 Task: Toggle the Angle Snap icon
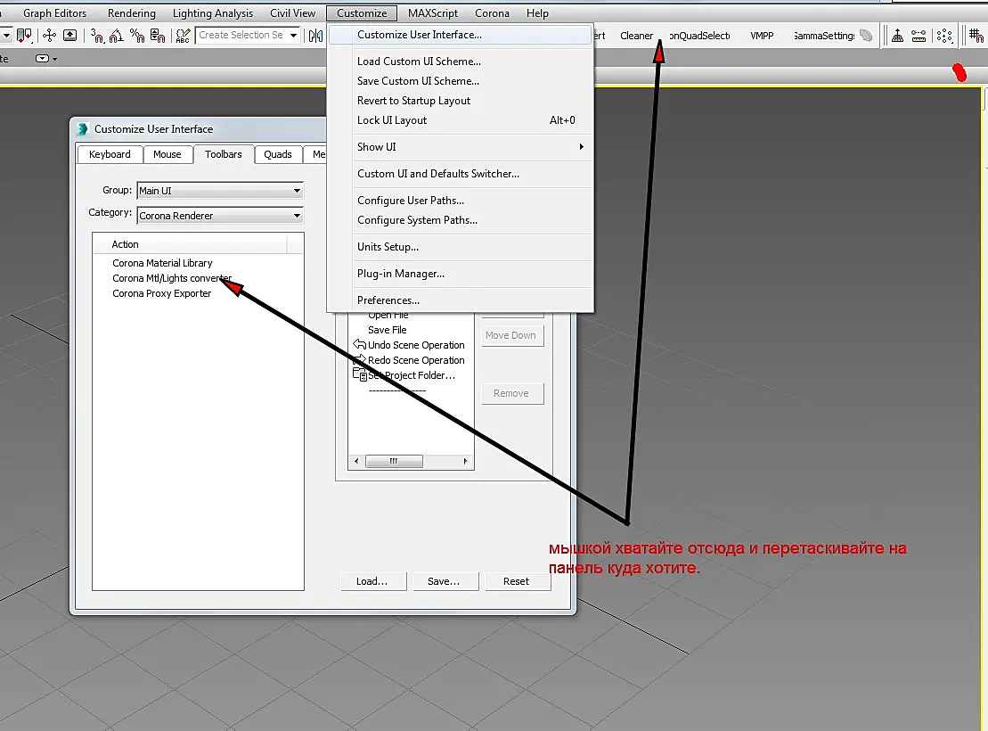117,36
